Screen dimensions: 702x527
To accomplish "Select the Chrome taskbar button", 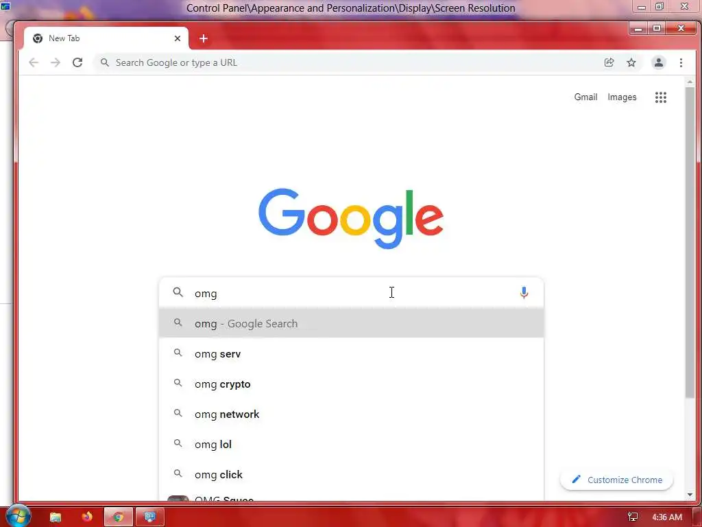I will click(119, 517).
